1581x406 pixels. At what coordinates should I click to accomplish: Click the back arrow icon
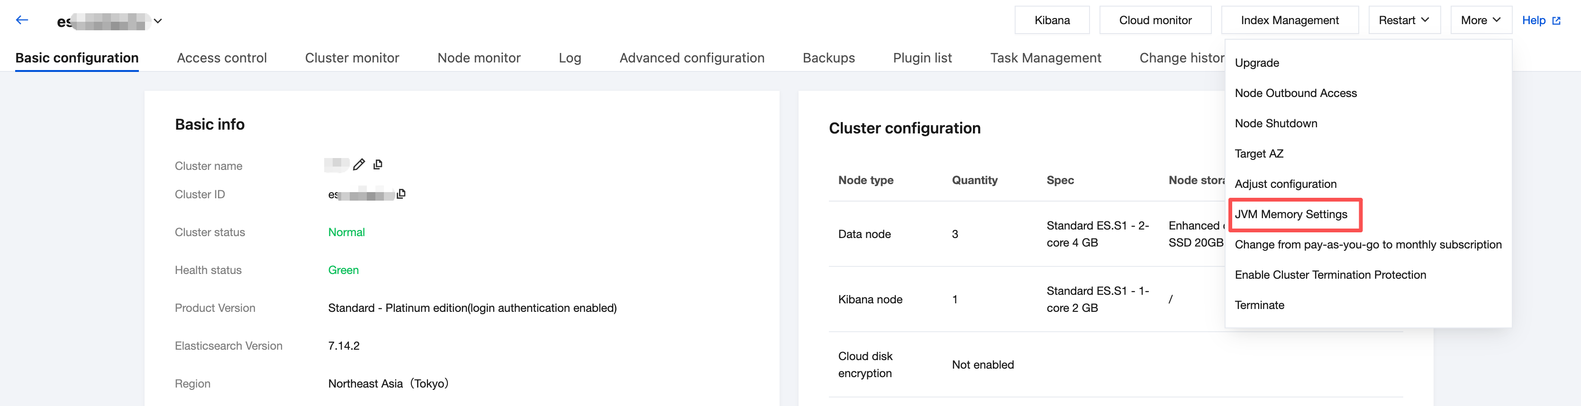pos(22,20)
